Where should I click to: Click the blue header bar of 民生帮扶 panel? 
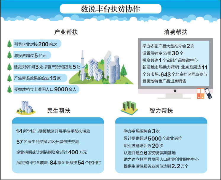click(x=58, y=120)
